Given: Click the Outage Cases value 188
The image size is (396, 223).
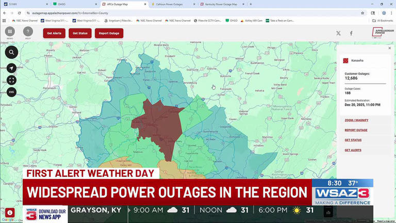Looking at the screenshot, I should tap(348, 93).
